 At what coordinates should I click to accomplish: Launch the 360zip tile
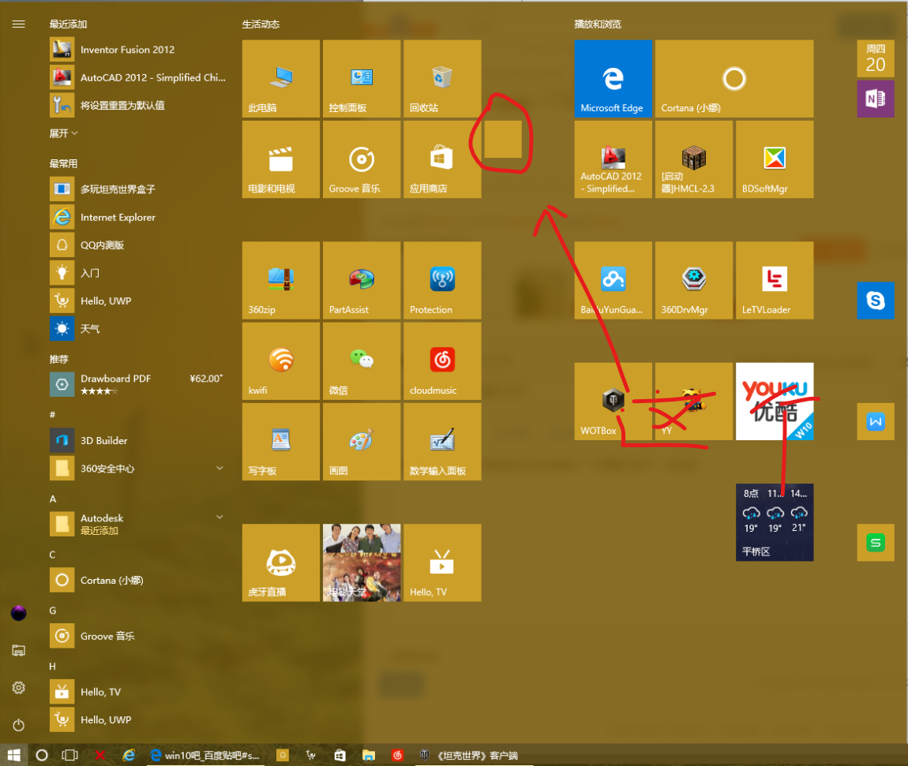point(281,280)
